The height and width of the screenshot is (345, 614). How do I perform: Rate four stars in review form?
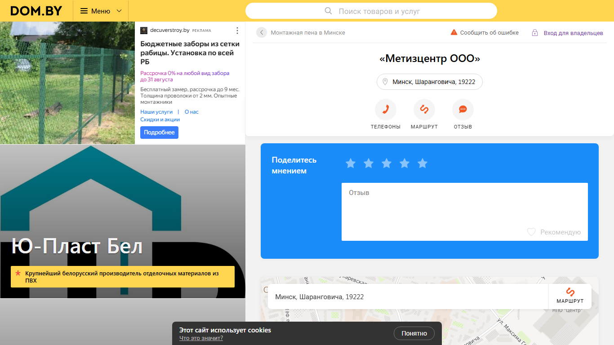point(405,164)
